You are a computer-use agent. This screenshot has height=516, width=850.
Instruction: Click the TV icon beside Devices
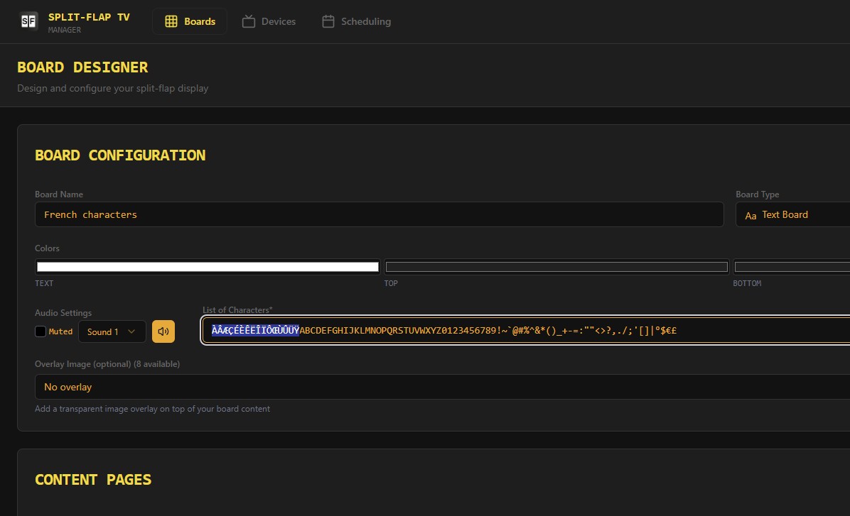coord(249,21)
